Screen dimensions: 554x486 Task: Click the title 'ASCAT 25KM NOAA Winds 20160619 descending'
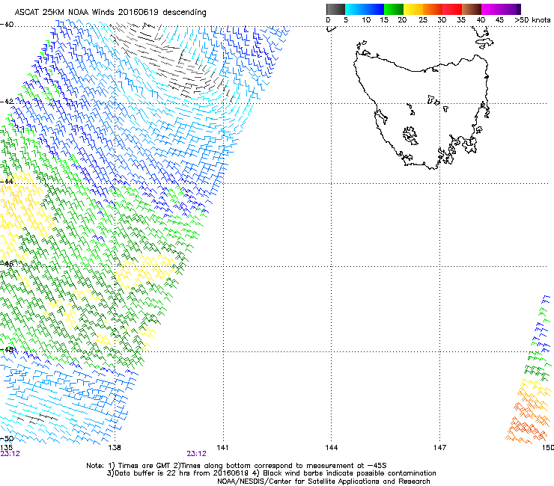click(110, 13)
